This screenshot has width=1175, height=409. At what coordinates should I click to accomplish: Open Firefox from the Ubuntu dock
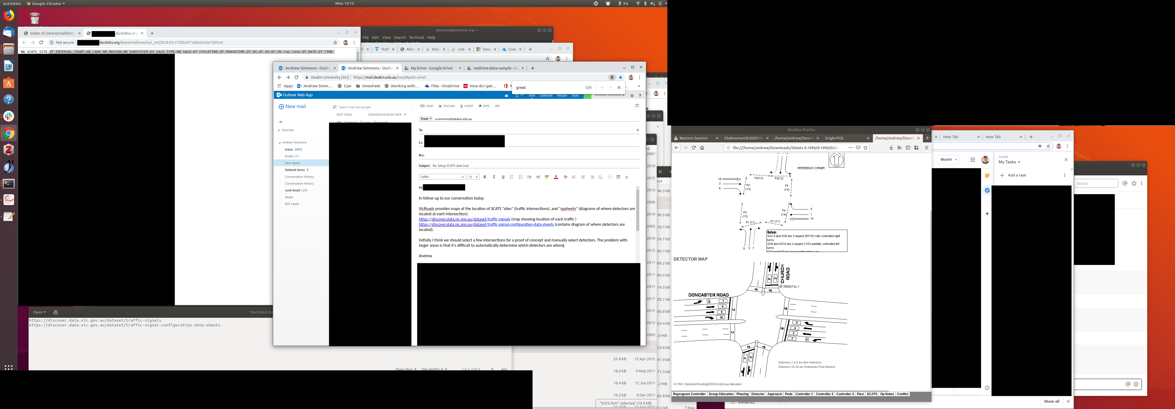pyautogui.click(x=9, y=16)
